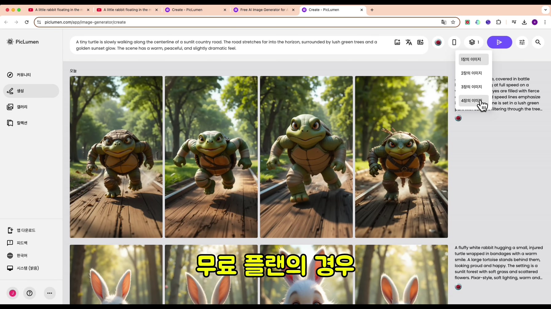
Task: Open the Chrome three-dot menu
Action: pyautogui.click(x=545, y=22)
